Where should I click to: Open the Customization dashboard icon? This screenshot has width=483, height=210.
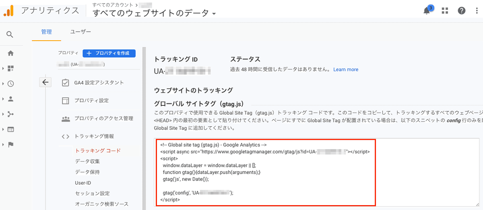[11, 68]
